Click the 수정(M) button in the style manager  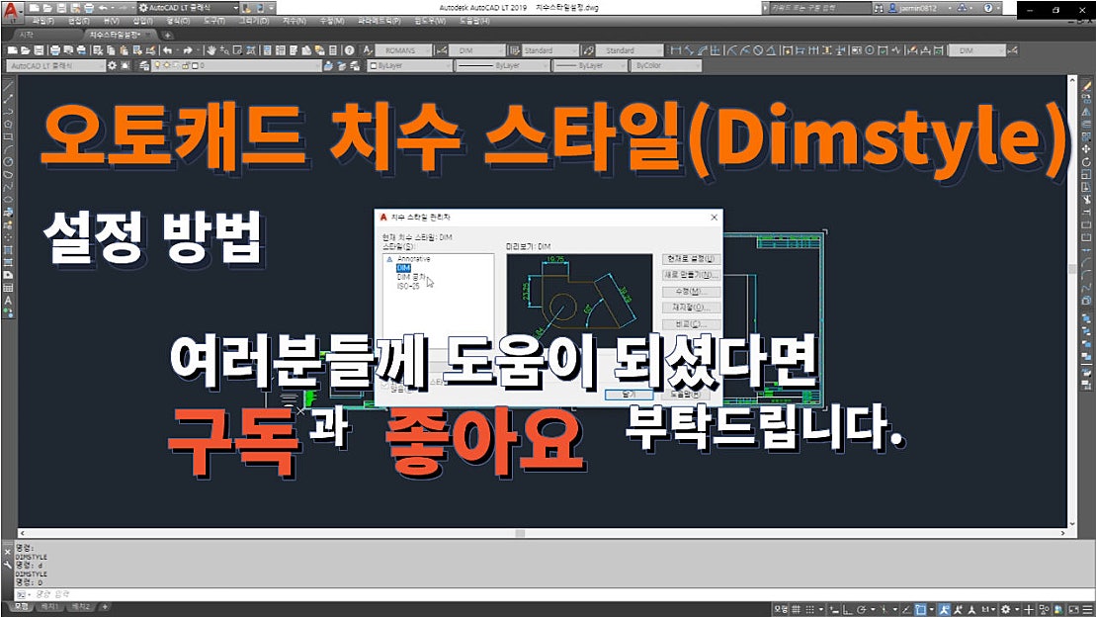click(x=690, y=293)
